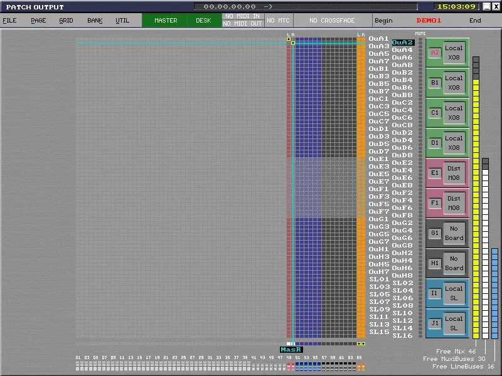Toggle the mute dot for OuA1
This screenshot has width=502, height=376.
(x=420, y=39)
